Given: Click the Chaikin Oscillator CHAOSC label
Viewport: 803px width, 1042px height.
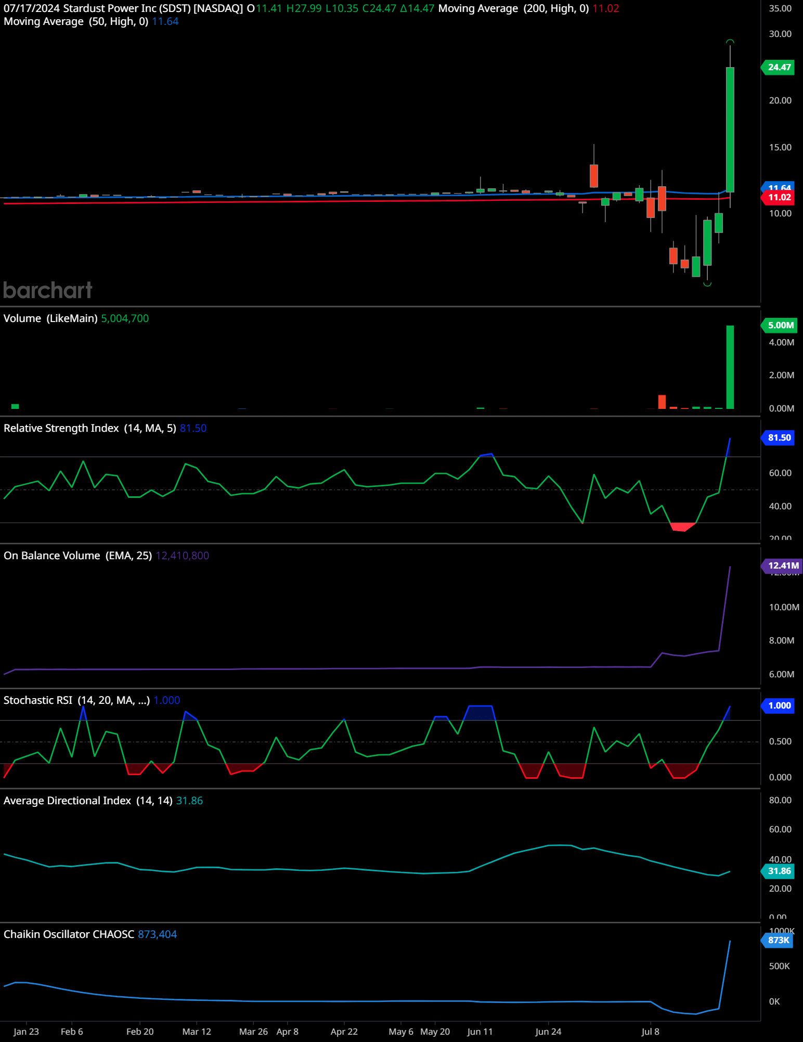Looking at the screenshot, I should [x=69, y=934].
